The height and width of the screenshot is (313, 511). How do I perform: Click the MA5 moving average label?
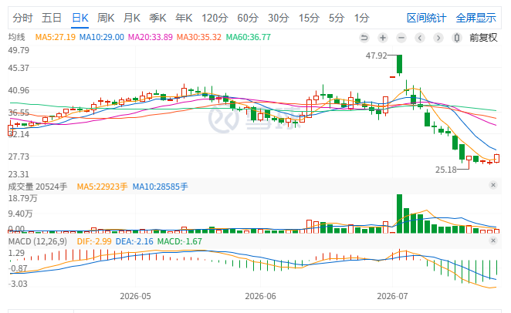[x=55, y=38]
